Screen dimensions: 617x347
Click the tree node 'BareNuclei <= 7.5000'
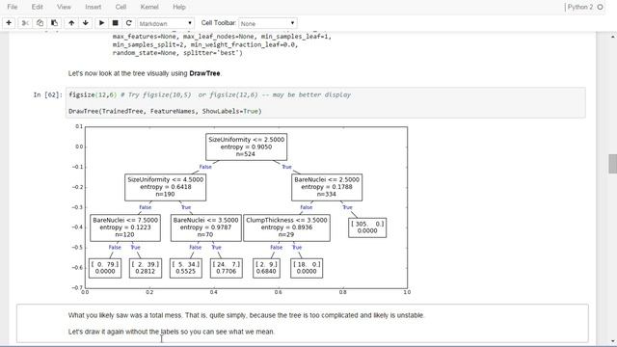coord(125,227)
